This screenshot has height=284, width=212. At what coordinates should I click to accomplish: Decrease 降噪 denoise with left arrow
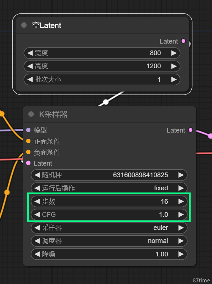pos(37,254)
